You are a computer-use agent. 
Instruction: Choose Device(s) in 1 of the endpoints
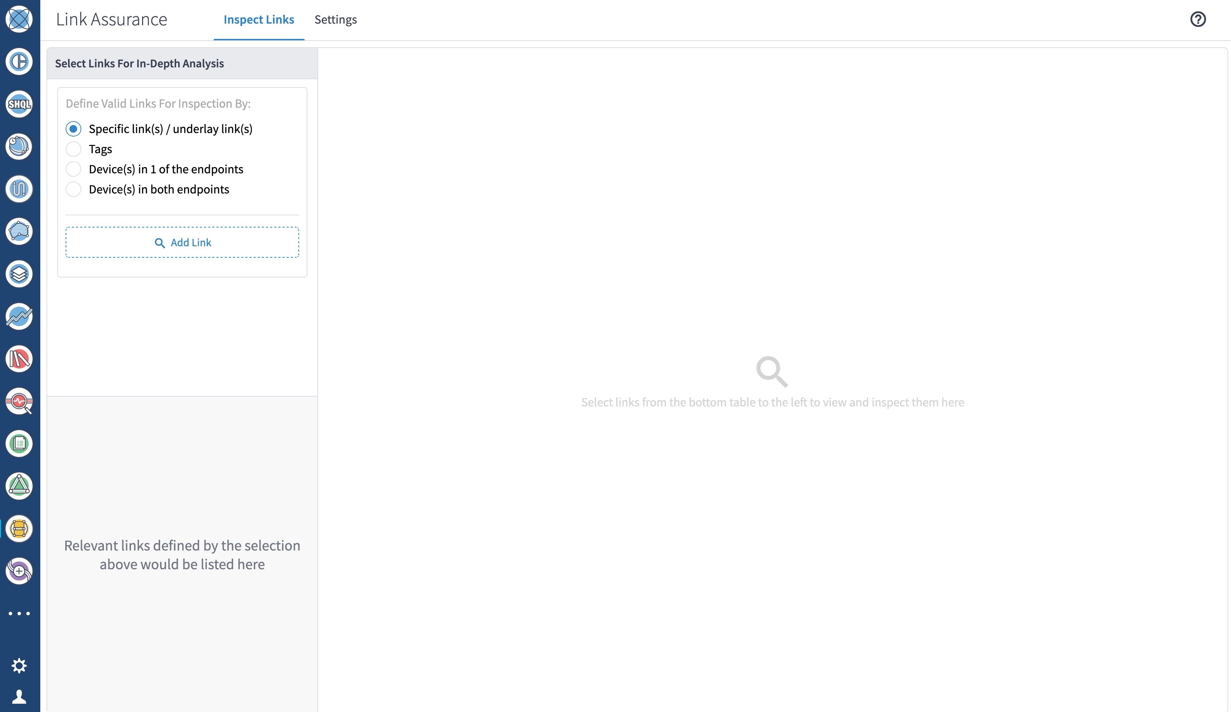point(73,169)
